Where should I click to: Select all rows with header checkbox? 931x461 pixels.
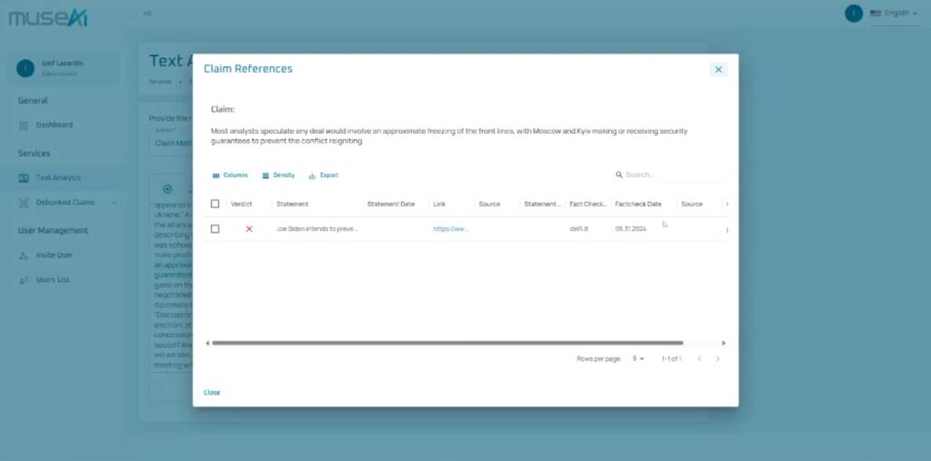(x=215, y=204)
